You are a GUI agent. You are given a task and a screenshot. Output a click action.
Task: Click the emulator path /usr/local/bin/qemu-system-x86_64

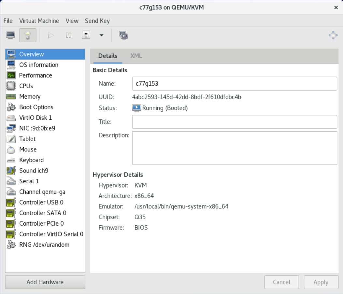(181, 206)
